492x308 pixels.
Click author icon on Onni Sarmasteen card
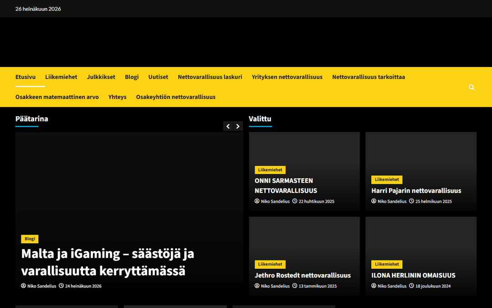(257, 201)
